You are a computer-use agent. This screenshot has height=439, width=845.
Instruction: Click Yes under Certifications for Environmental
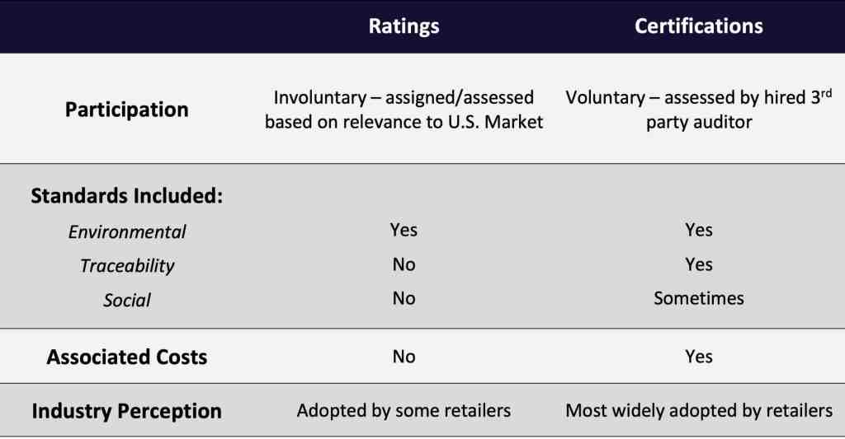point(698,230)
